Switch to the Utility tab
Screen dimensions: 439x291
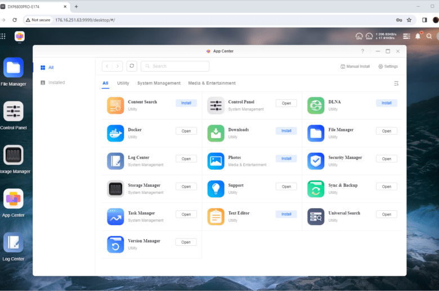[x=123, y=83]
